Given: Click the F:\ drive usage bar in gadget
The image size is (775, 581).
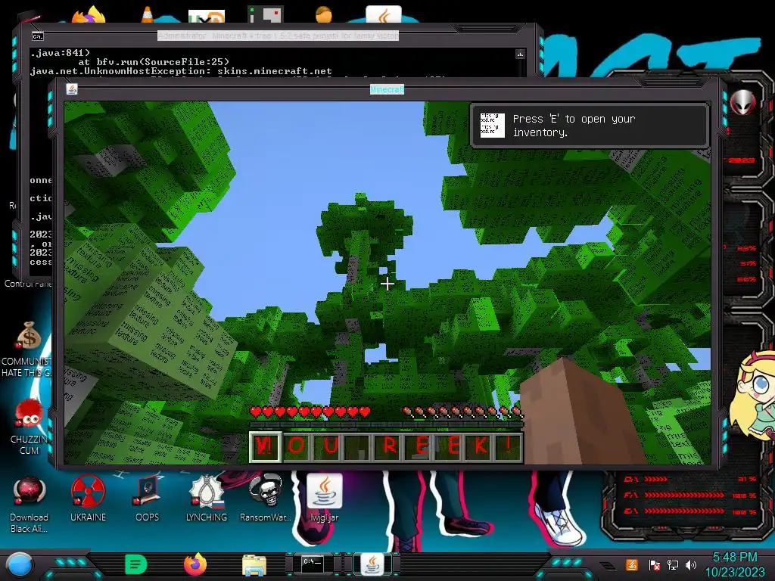Looking at the screenshot, I should (x=692, y=495).
